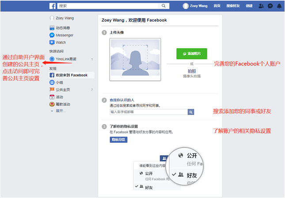The width and height of the screenshot is (285, 198).
Task: Open 活动 in the sidebar
Action: [x=59, y=97]
